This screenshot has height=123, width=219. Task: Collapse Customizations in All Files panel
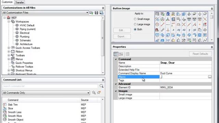(103, 8)
